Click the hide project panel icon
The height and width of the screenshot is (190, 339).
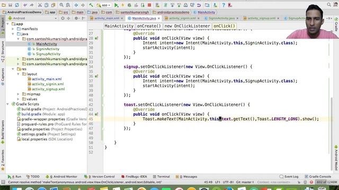[84, 18]
